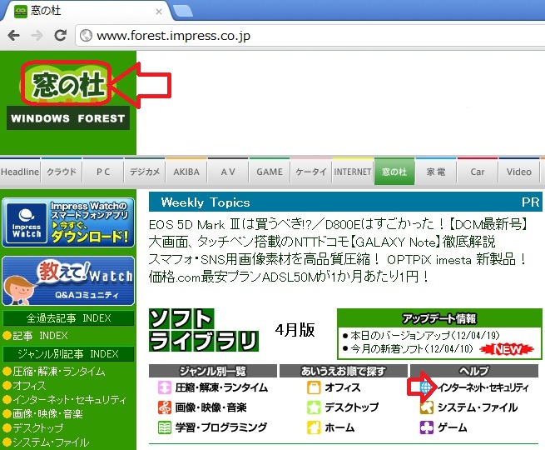The image size is (545, 450).
Task: Click the システム・ファイル puzzle category icon
Action: click(x=427, y=407)
